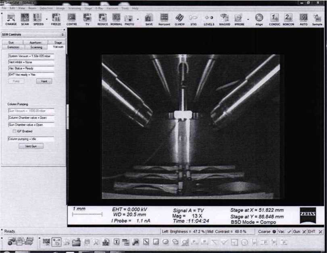Select the O.VIEW overview icon

click(179, 18)
